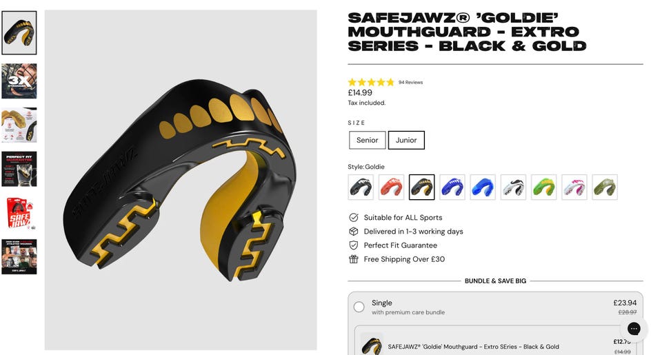
Task: Choose the Junior size option
Action: coord(406,140)
